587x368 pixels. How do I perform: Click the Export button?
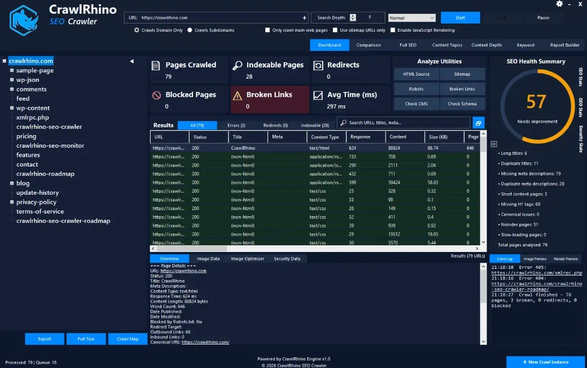click(45, 339)
